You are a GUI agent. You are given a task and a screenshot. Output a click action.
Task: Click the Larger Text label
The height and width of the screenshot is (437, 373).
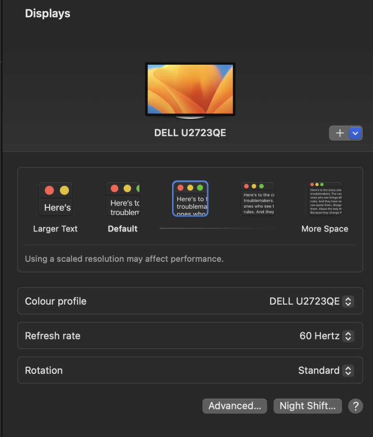[x=55, y=229]
